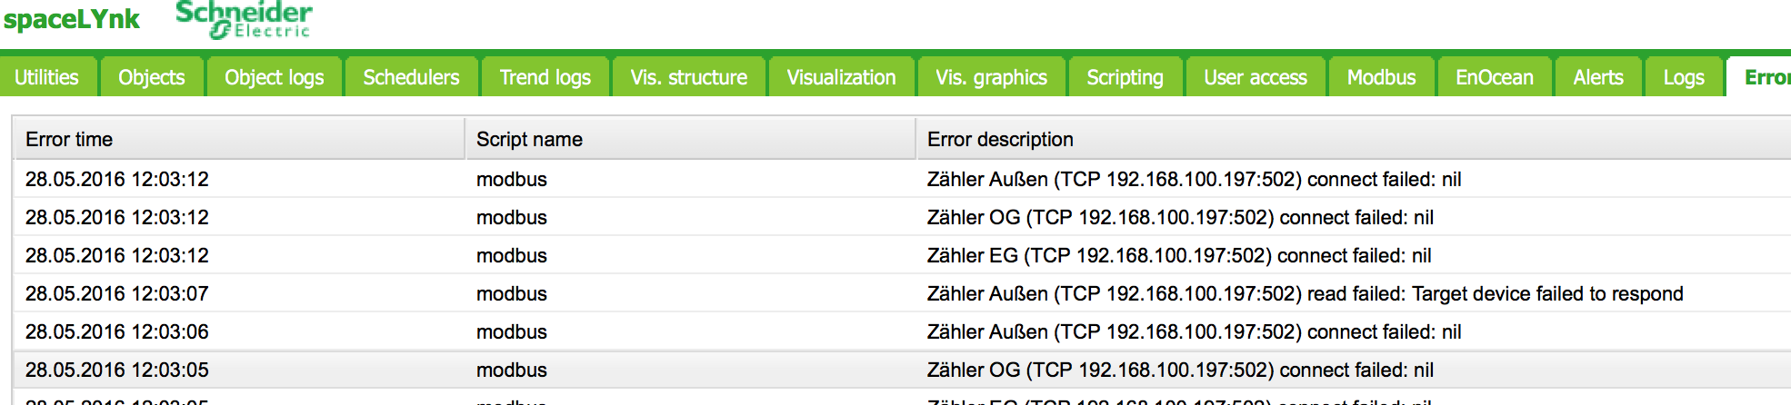This screenshot has width=1791, height=405.
Task: Click the Schneider Electric logo
Action: (244, 20)
